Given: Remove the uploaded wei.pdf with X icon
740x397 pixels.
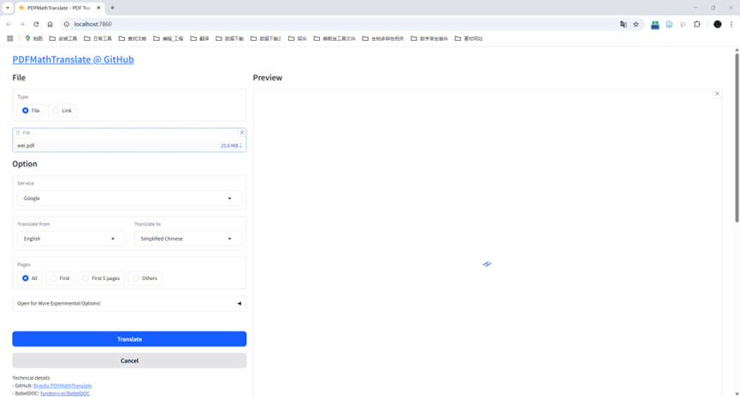Looking at the screenshot, I should [x=241, y=132].
